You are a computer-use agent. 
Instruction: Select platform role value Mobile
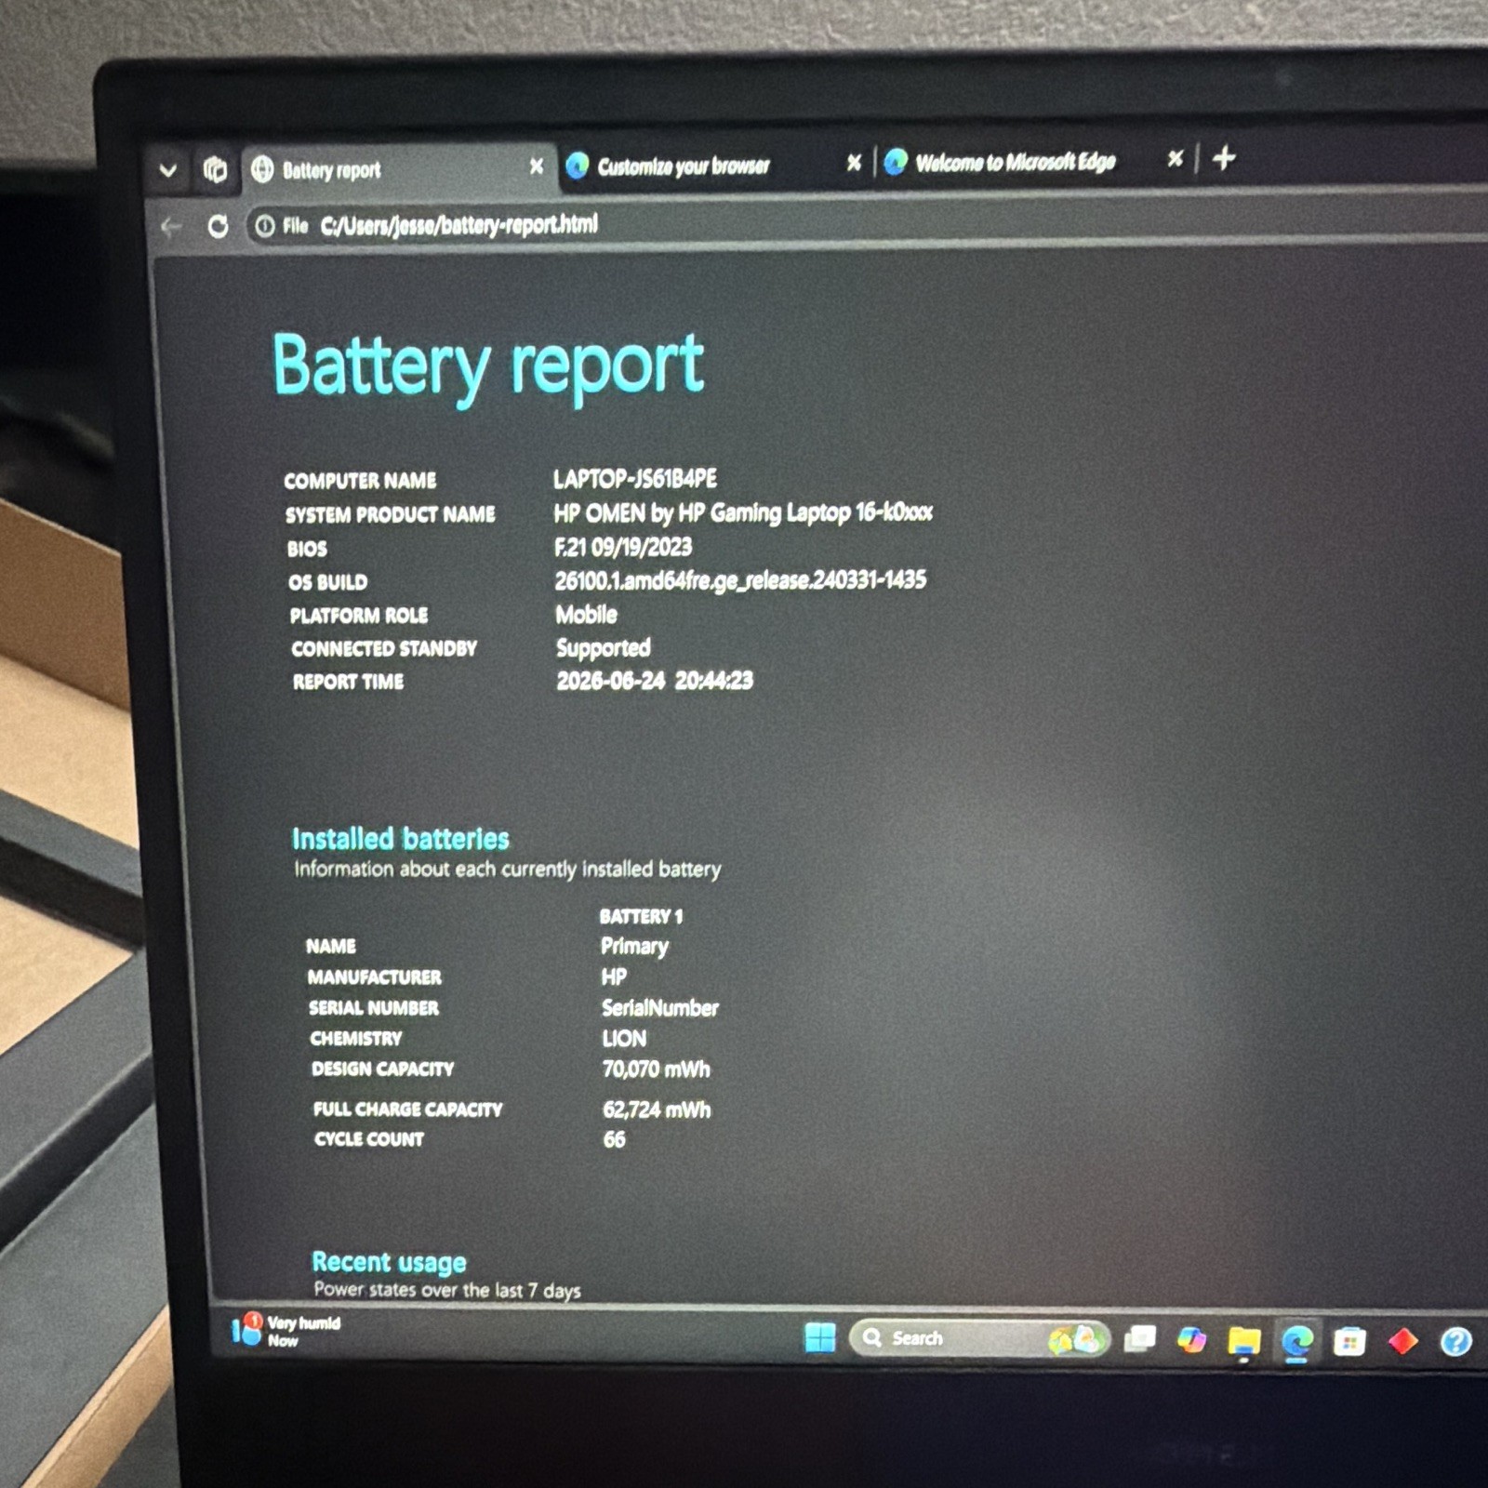click(587, 615)
